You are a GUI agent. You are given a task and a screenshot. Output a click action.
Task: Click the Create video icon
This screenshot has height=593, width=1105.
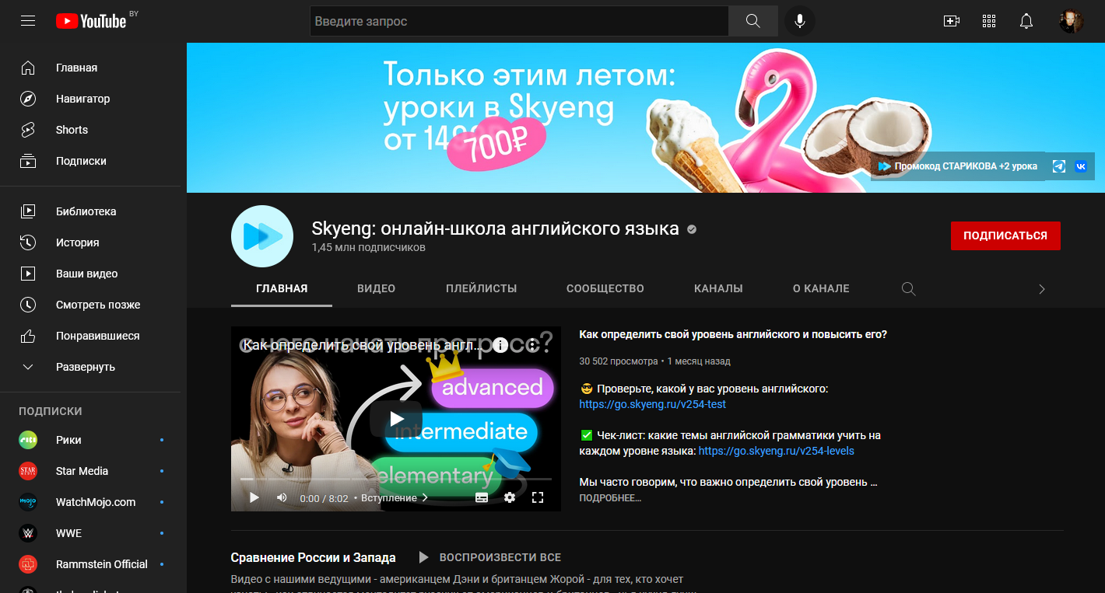(951, 21)
